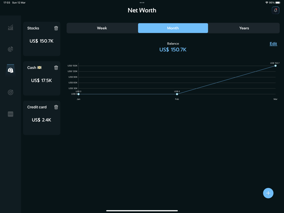Tap the Balance US$ 150.7K value
The height and width of the screenshot is (213, 284).
coord(173,49)
